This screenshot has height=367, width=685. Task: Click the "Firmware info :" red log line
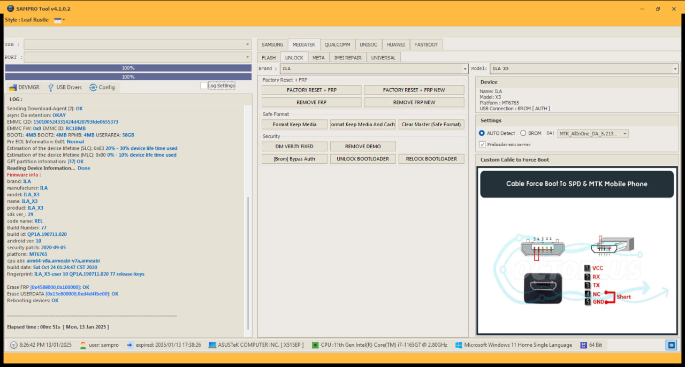point(24,175)
